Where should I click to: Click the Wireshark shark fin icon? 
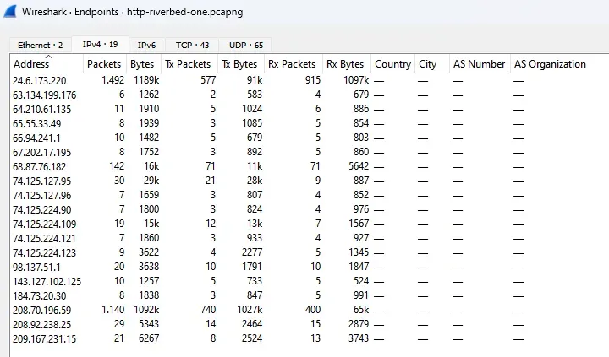(x=10, y=11)
